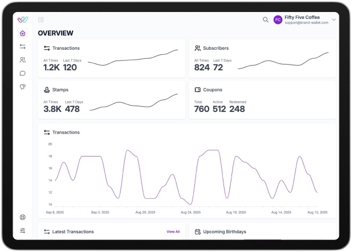Click the FC account avatar
The width and height of the screenshot is (352, 252).
coord(278,19)
